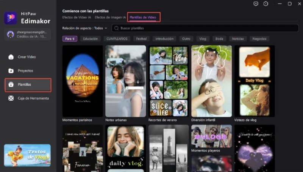303x172 pixels.
Task: Click the Textos de Vlogs promo banner
Action: pos(27,155)
